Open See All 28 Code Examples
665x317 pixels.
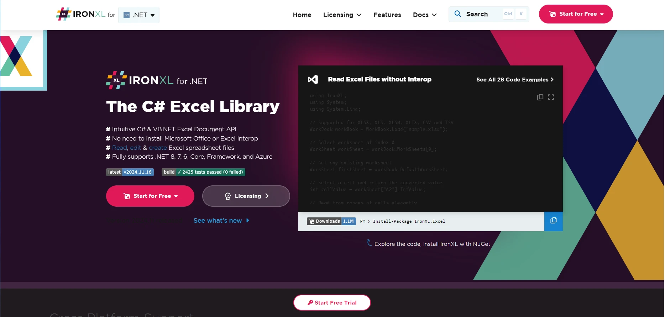click(515, 80)
